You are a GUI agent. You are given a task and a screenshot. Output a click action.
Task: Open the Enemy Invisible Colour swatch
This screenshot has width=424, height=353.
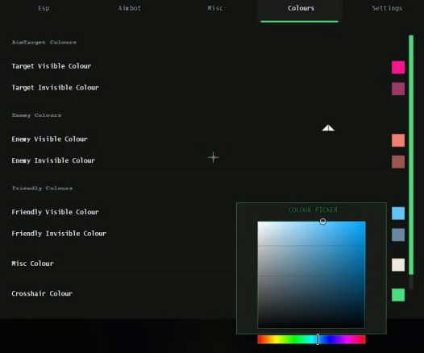click(x=398, y=162)
